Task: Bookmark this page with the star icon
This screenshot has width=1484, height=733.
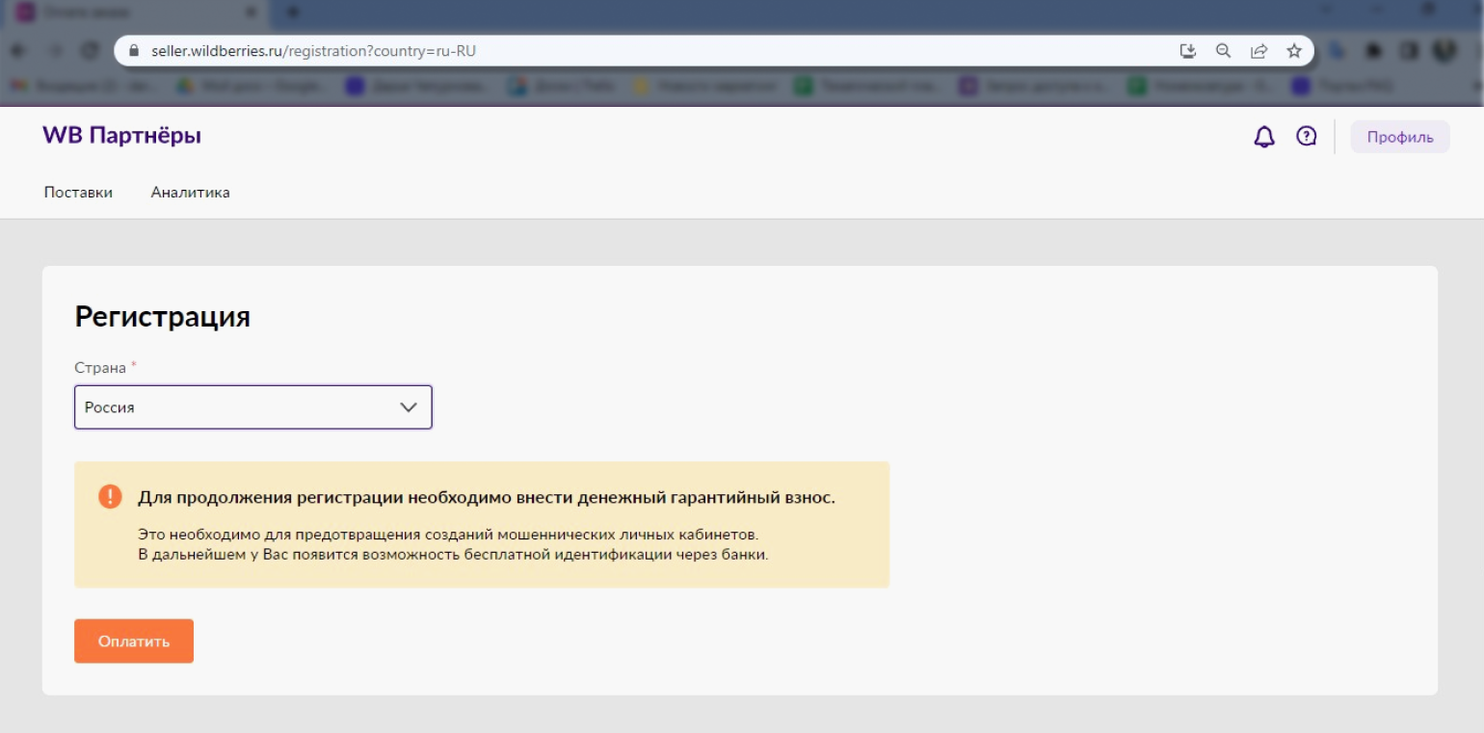Action: click(x=1294, y=51)
